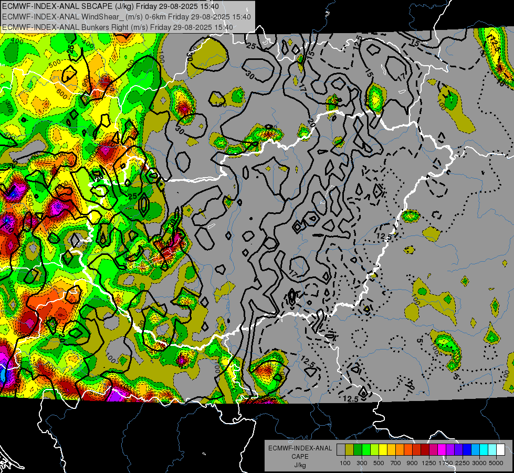Image resolution: width=514 pixels, height=473 pixels.
Task: Click the dark green legend swatch
Action: pos(358,450)
